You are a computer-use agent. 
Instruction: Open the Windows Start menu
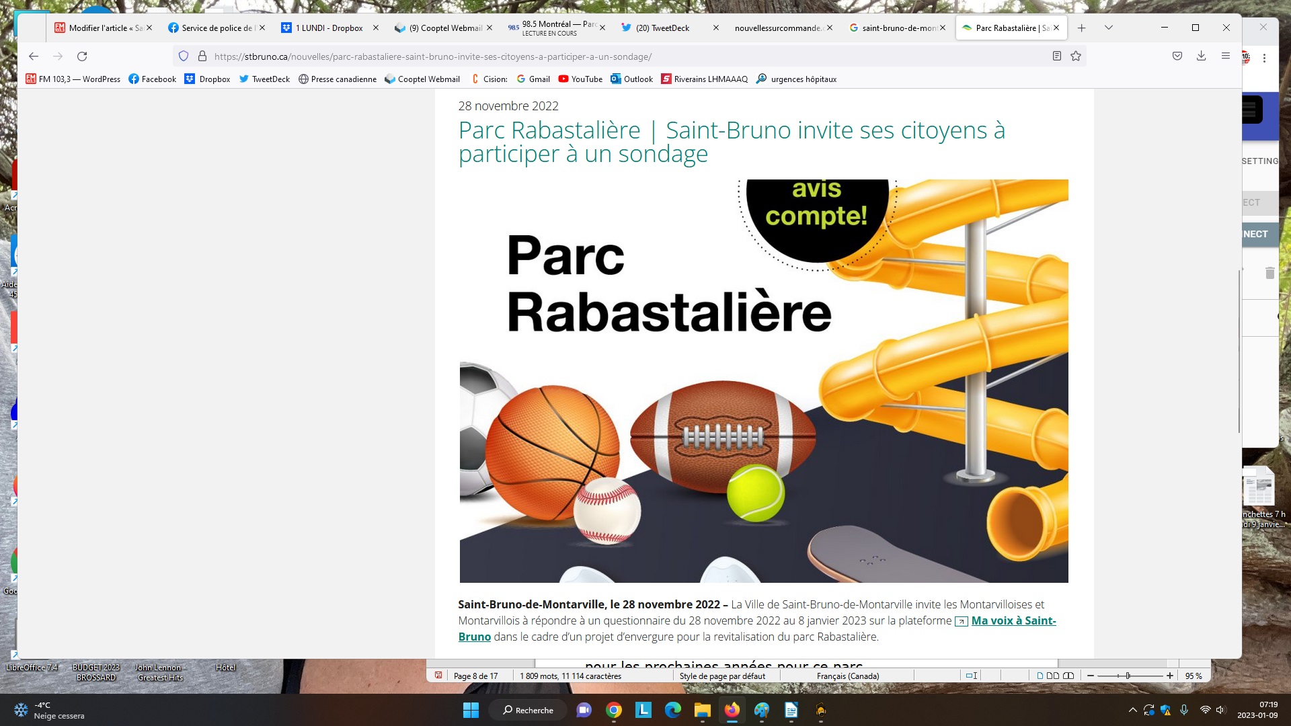471,710
